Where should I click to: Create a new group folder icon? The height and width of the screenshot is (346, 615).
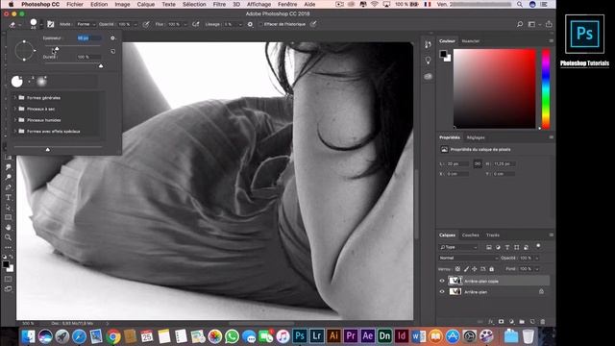click(x=522, y=322)
